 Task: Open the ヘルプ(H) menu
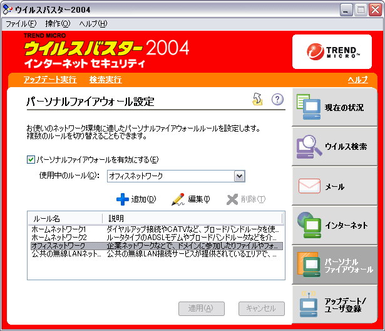93,24
